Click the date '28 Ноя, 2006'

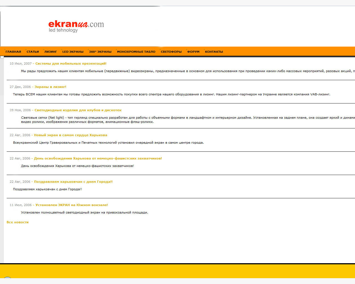[20, 110]
